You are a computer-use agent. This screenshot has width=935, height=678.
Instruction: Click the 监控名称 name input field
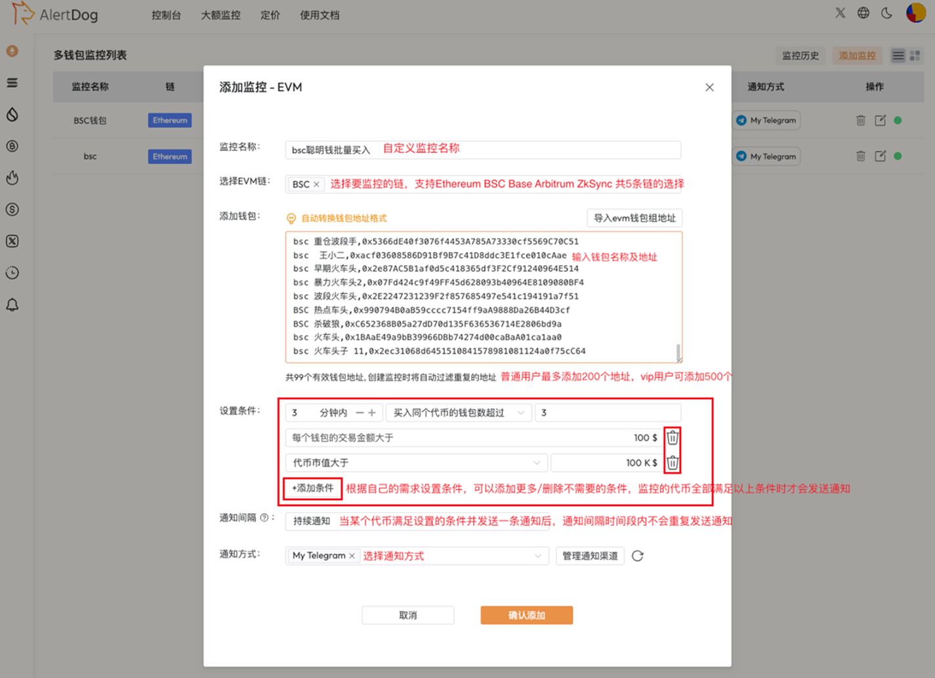pos(483,150)
